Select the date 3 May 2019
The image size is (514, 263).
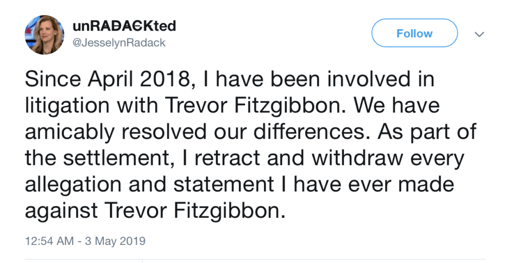tap(115, 241)
